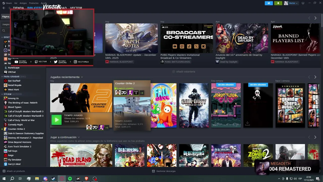
Task: Open the Opera GX taskbar icon
Action: tap(62, 179)
